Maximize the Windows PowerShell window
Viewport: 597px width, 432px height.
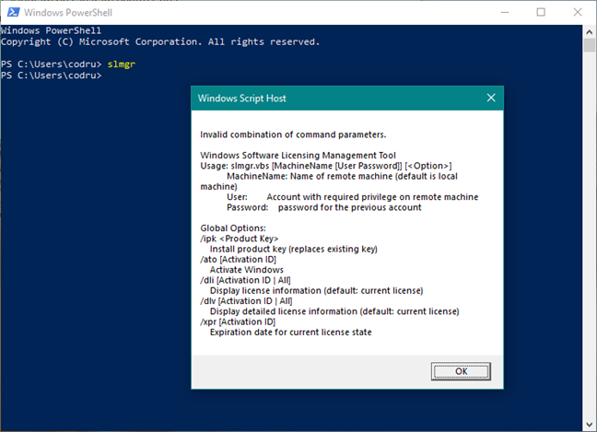[541, 12]
